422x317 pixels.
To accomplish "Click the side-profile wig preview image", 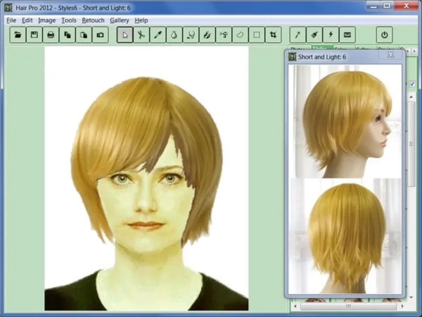I will click(346, 120).
